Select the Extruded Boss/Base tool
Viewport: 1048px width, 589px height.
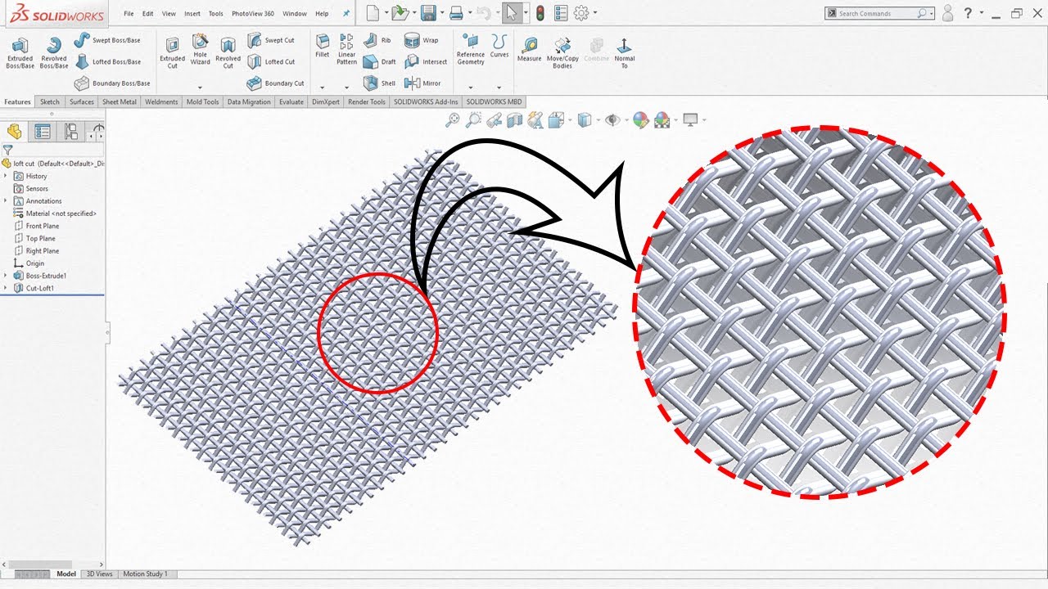click(x=20, y=53)
